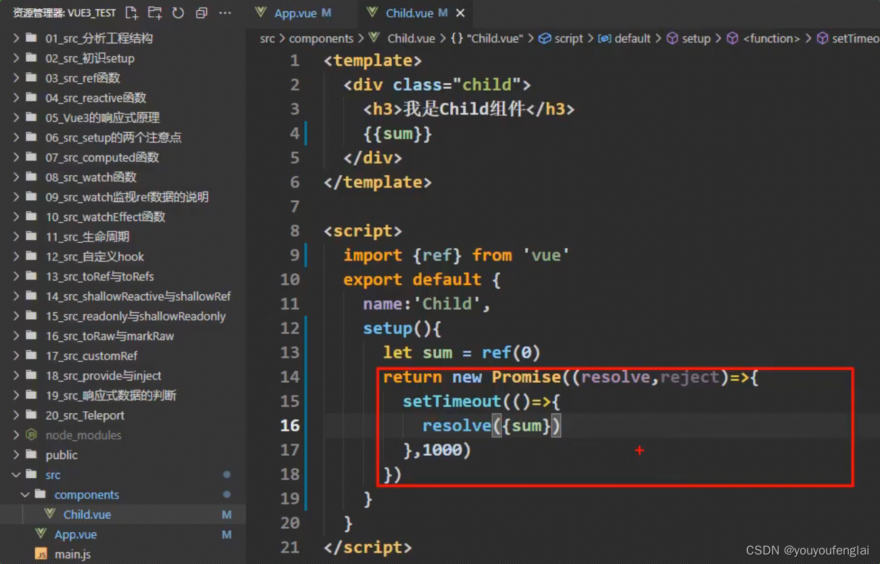Viewport: 880px width, 564px height.
Task: Click folder icon of 20_src_Teleport
Action: coord(30,415)
